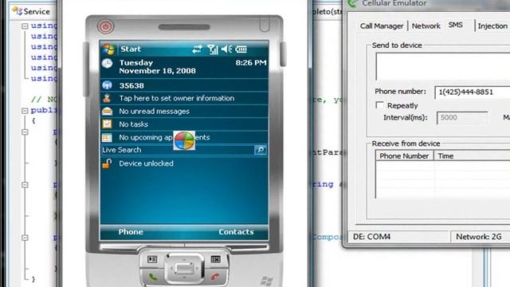
Task: Tap the Contacts softkey
Action: click(236, 232)
